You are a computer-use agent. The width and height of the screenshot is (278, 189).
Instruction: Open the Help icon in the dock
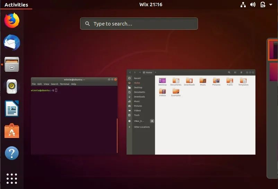tap(12, 153)
